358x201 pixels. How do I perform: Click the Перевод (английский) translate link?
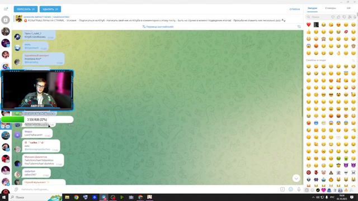[x=158, y=27]
